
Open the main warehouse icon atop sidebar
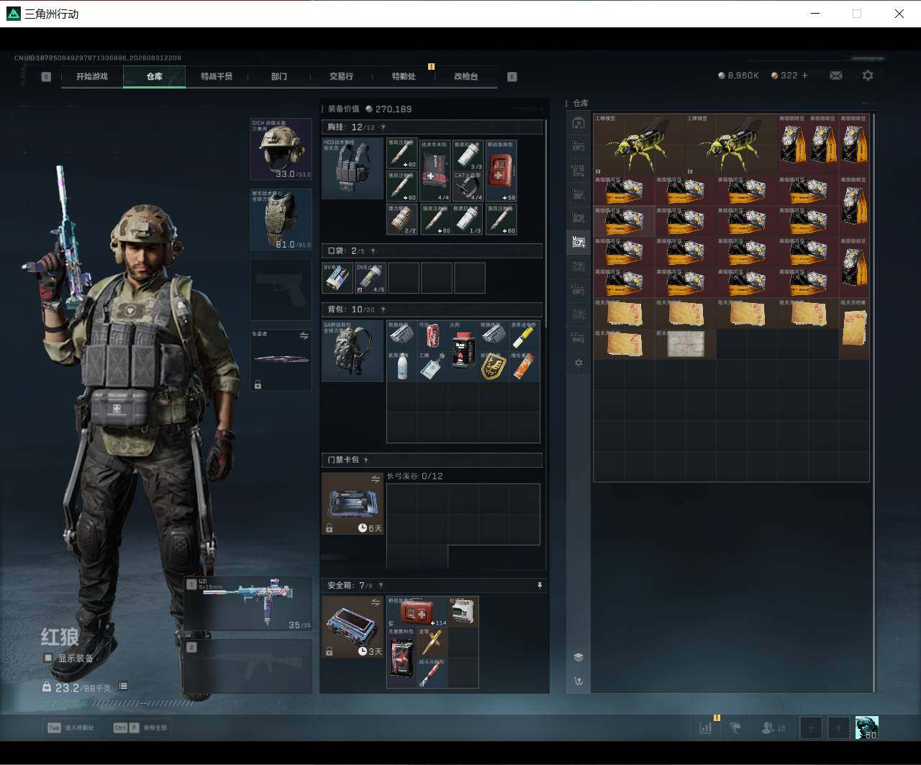(579, 123)
